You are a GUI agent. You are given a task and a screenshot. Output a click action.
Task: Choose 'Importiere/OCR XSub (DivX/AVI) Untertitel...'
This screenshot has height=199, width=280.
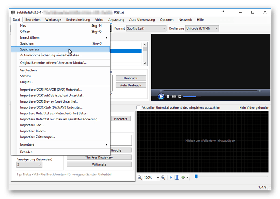coord(60,107)
